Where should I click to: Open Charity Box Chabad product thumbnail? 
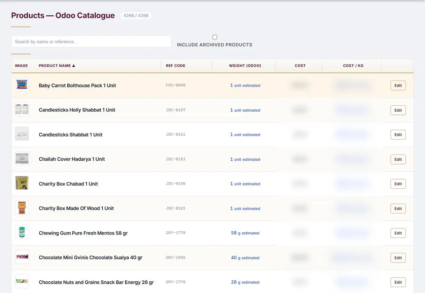(22, 184)
